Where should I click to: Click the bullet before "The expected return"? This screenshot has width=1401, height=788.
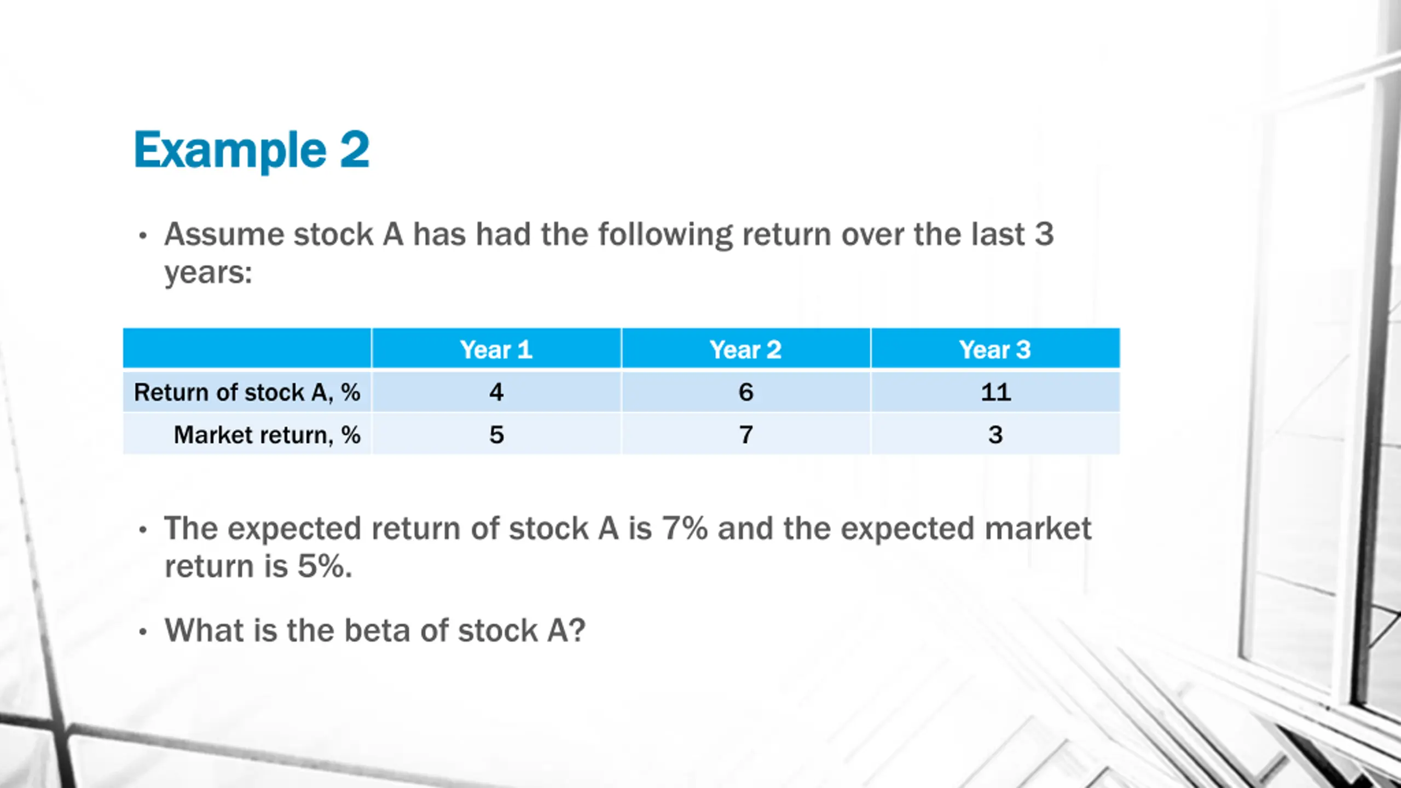tap(143, 530)
